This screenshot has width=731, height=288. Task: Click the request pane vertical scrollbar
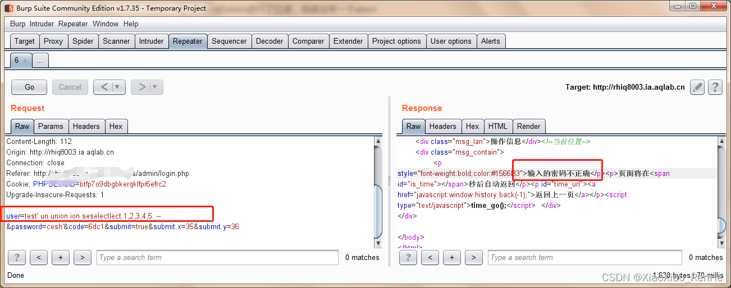click(x=378, y=192)
